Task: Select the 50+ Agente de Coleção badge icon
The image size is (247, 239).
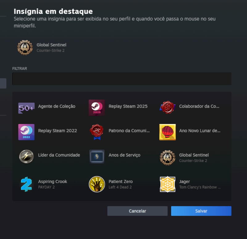Action: pyautogui.click(x=26, y=108)
